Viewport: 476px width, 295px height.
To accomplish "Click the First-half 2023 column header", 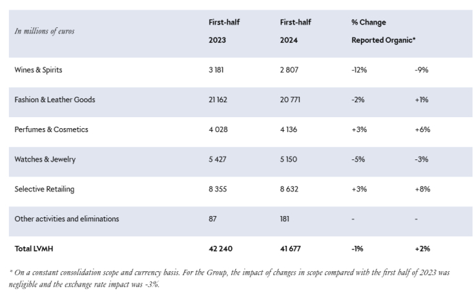I will tap(224, 31).
